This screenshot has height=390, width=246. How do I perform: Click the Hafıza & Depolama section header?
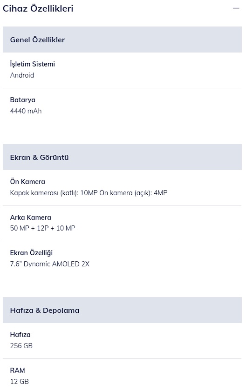coord(122,310)
